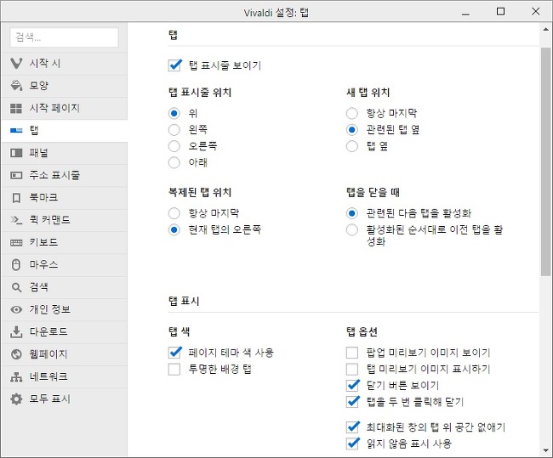
Task: Go to 주소 표시줄 settings
Action: [x=64, y=175]
